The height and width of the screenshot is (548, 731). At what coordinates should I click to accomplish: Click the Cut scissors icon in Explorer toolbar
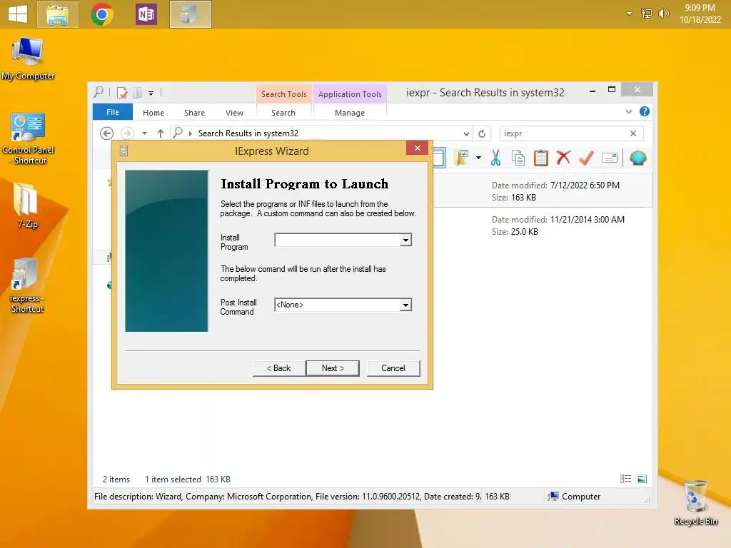[x=495, y=158]
